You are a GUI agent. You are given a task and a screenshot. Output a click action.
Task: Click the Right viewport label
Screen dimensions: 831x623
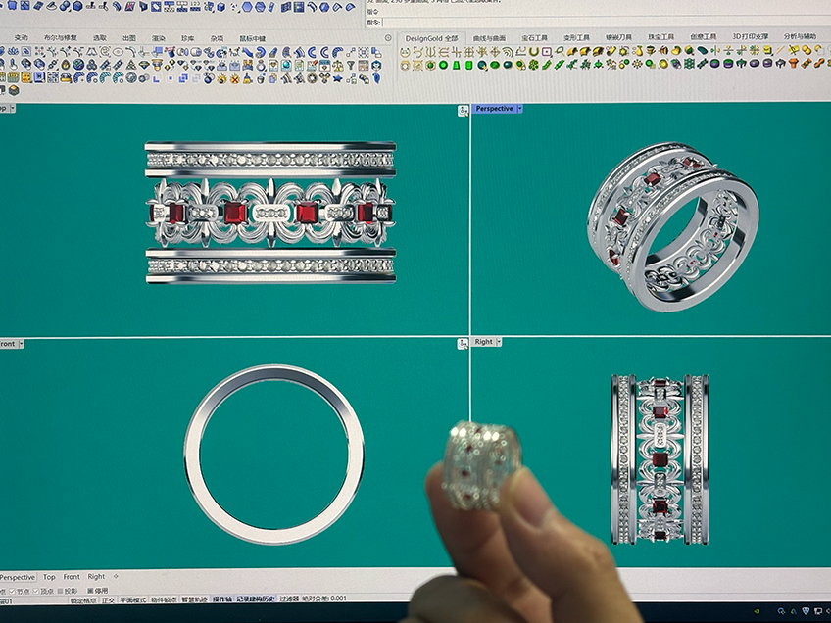point(483,342)
